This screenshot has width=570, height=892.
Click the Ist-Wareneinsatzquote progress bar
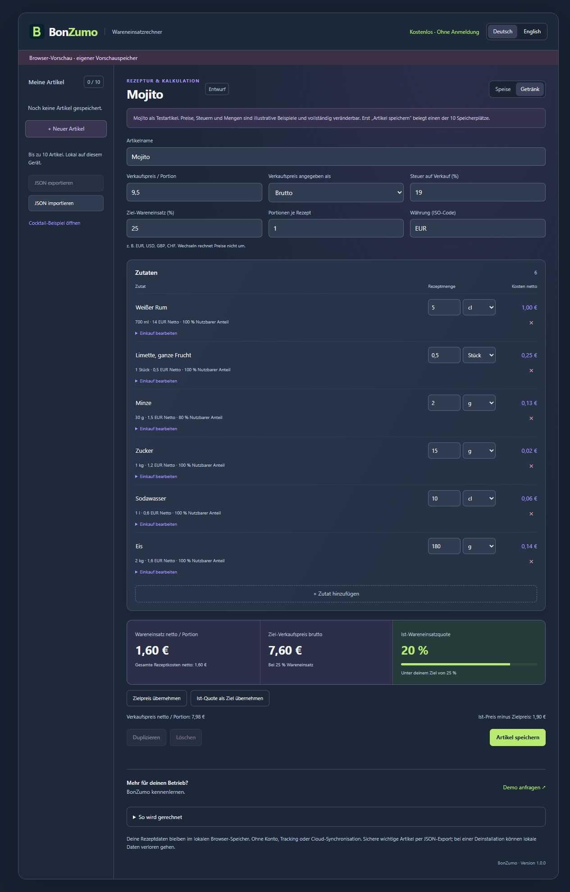[469, 664]
